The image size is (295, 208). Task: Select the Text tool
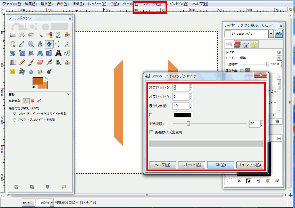pos(58,53)
